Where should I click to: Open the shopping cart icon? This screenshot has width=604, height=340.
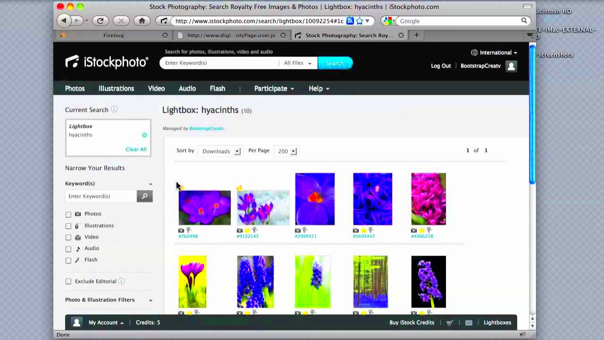tap(449, 322)
